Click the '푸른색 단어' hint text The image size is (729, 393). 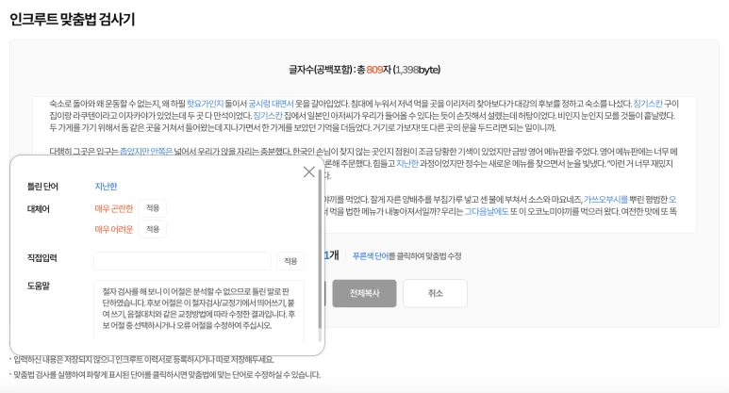(371, 256)
